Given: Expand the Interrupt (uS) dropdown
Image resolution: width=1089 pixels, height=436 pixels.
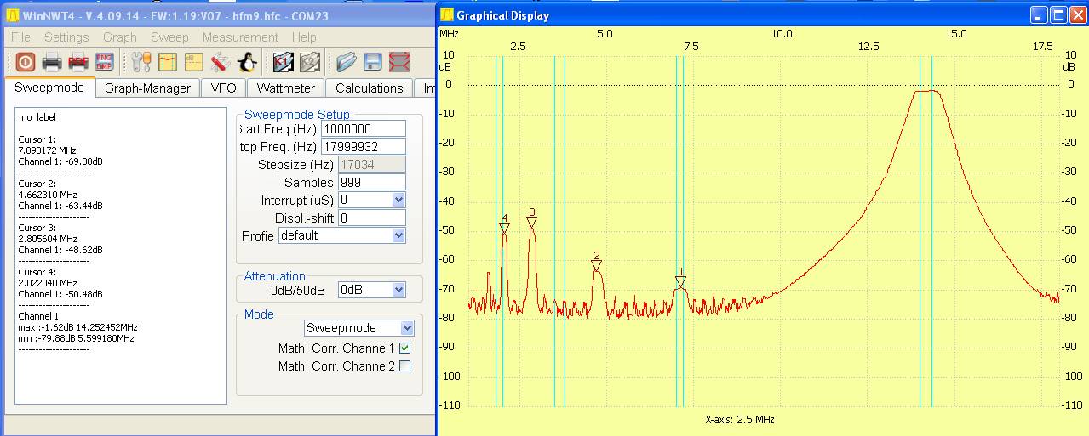Looking at the screenshot, I should [398, 200].
